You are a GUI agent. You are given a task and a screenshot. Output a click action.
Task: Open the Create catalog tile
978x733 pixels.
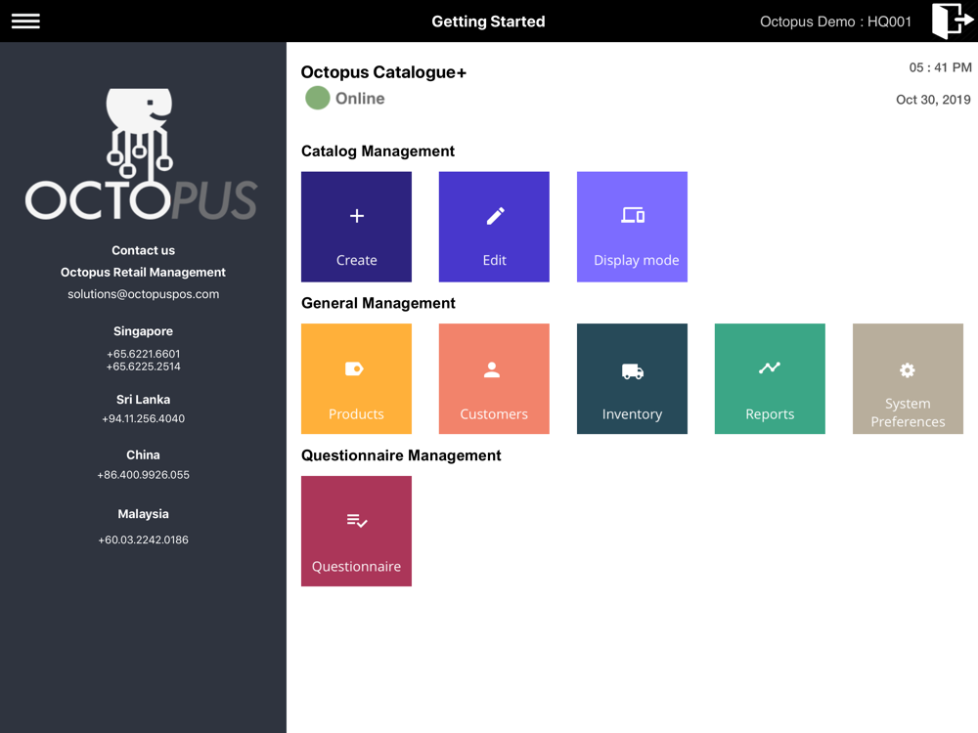tap(356, 227)
